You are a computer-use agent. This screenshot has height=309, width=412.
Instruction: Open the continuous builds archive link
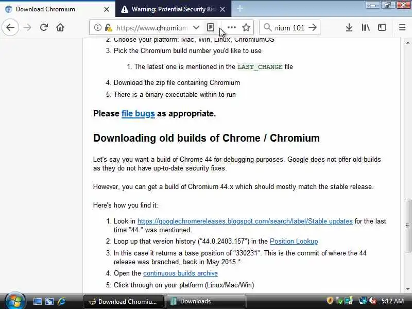[x=180, y=273]
